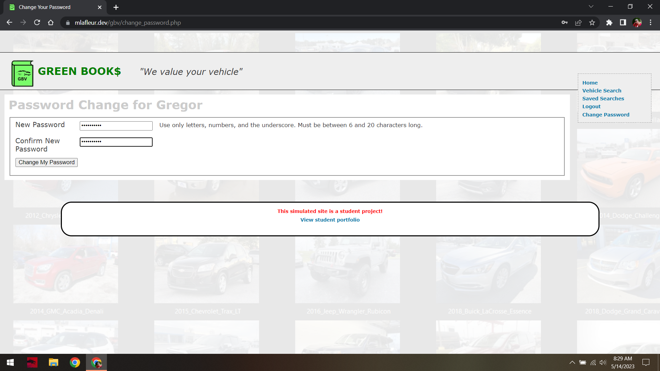The image size is (660, 371).
Task: Focus the Confirm New Password field
Action: pos(116,142)
